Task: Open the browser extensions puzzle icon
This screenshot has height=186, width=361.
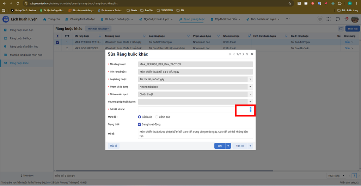Action: tap(339, 4)
